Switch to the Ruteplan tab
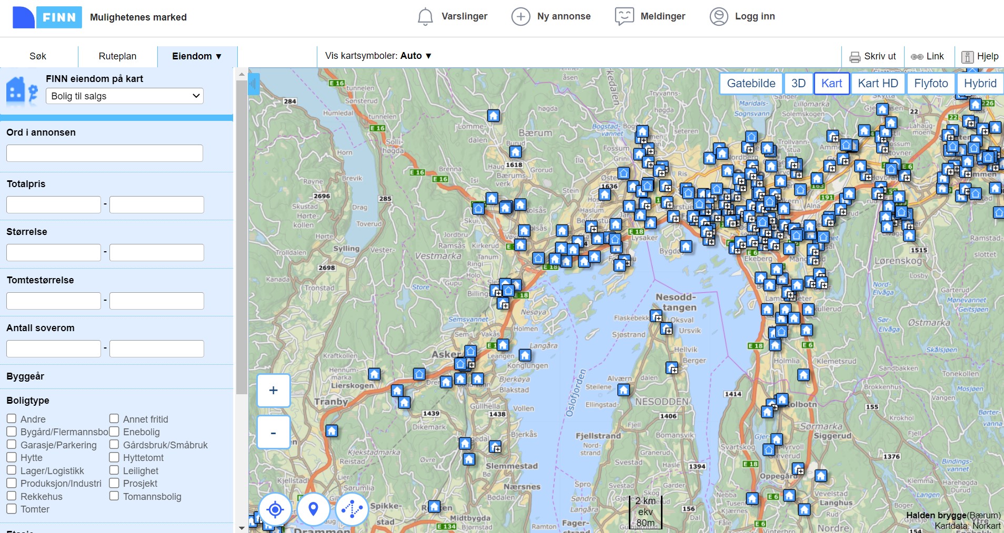This screenshot has width=1004, height=533. coord(117,56)
